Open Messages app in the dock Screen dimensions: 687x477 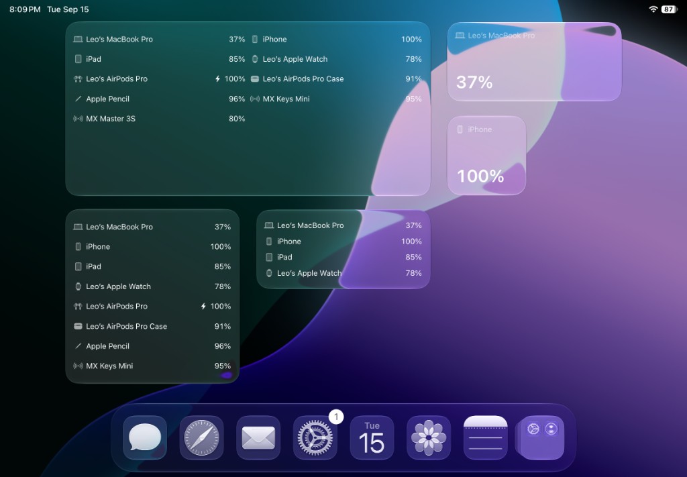pos(145,437)
